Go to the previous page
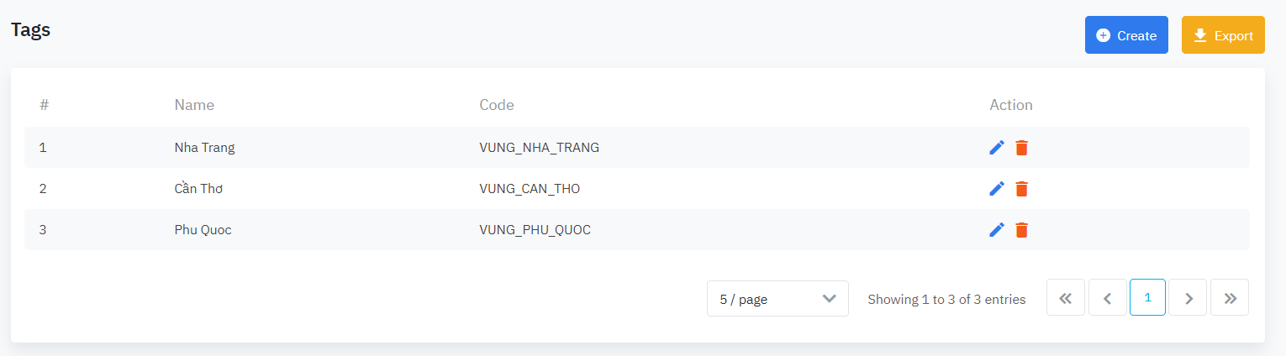Image resolution: width=1286 pixels, height=356 pixels. 1107,298
